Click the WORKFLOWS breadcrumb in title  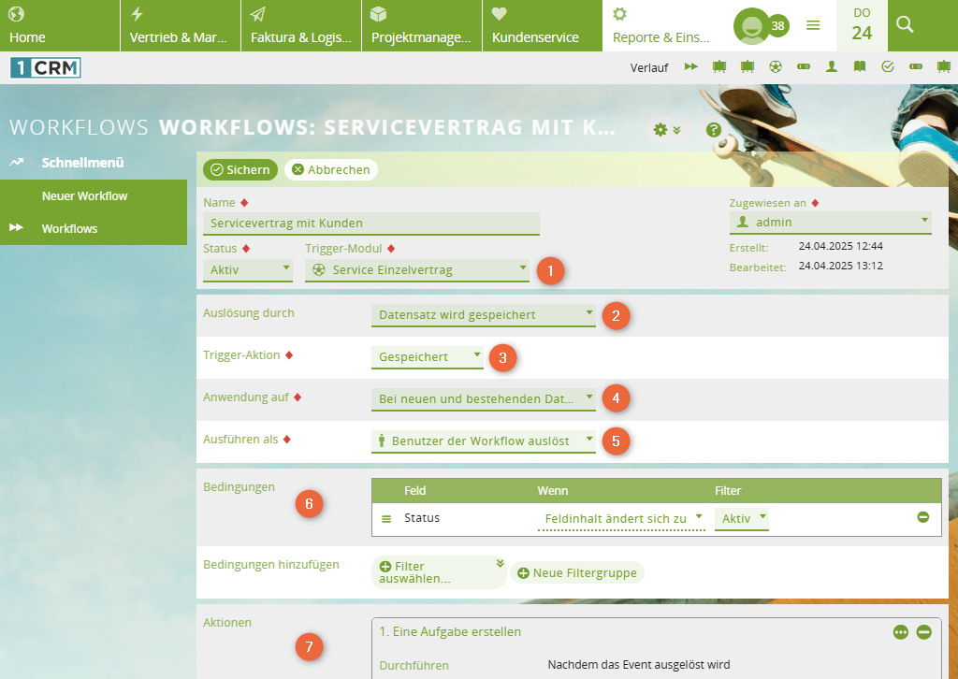[79, 127]
